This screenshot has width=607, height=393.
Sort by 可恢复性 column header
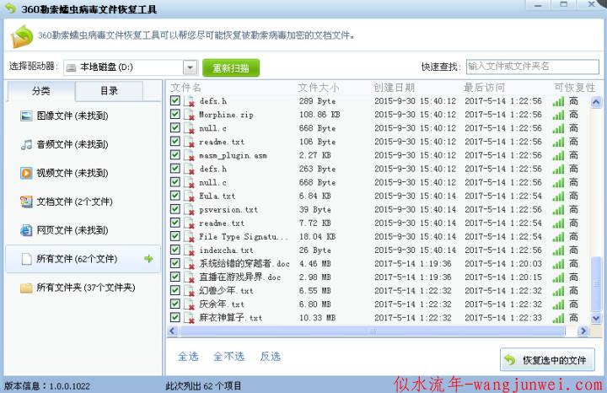coord(574,88)
